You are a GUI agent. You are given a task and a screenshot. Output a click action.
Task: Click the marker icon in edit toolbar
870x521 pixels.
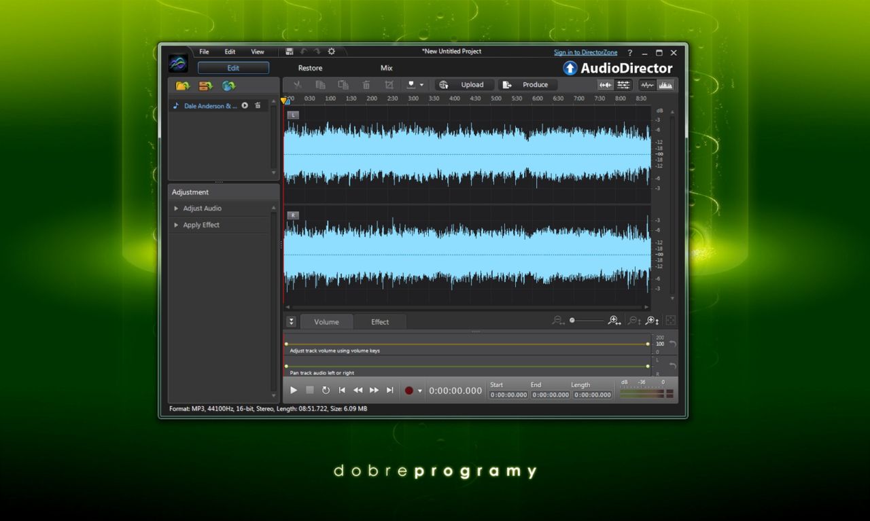[x=411, y=85]
